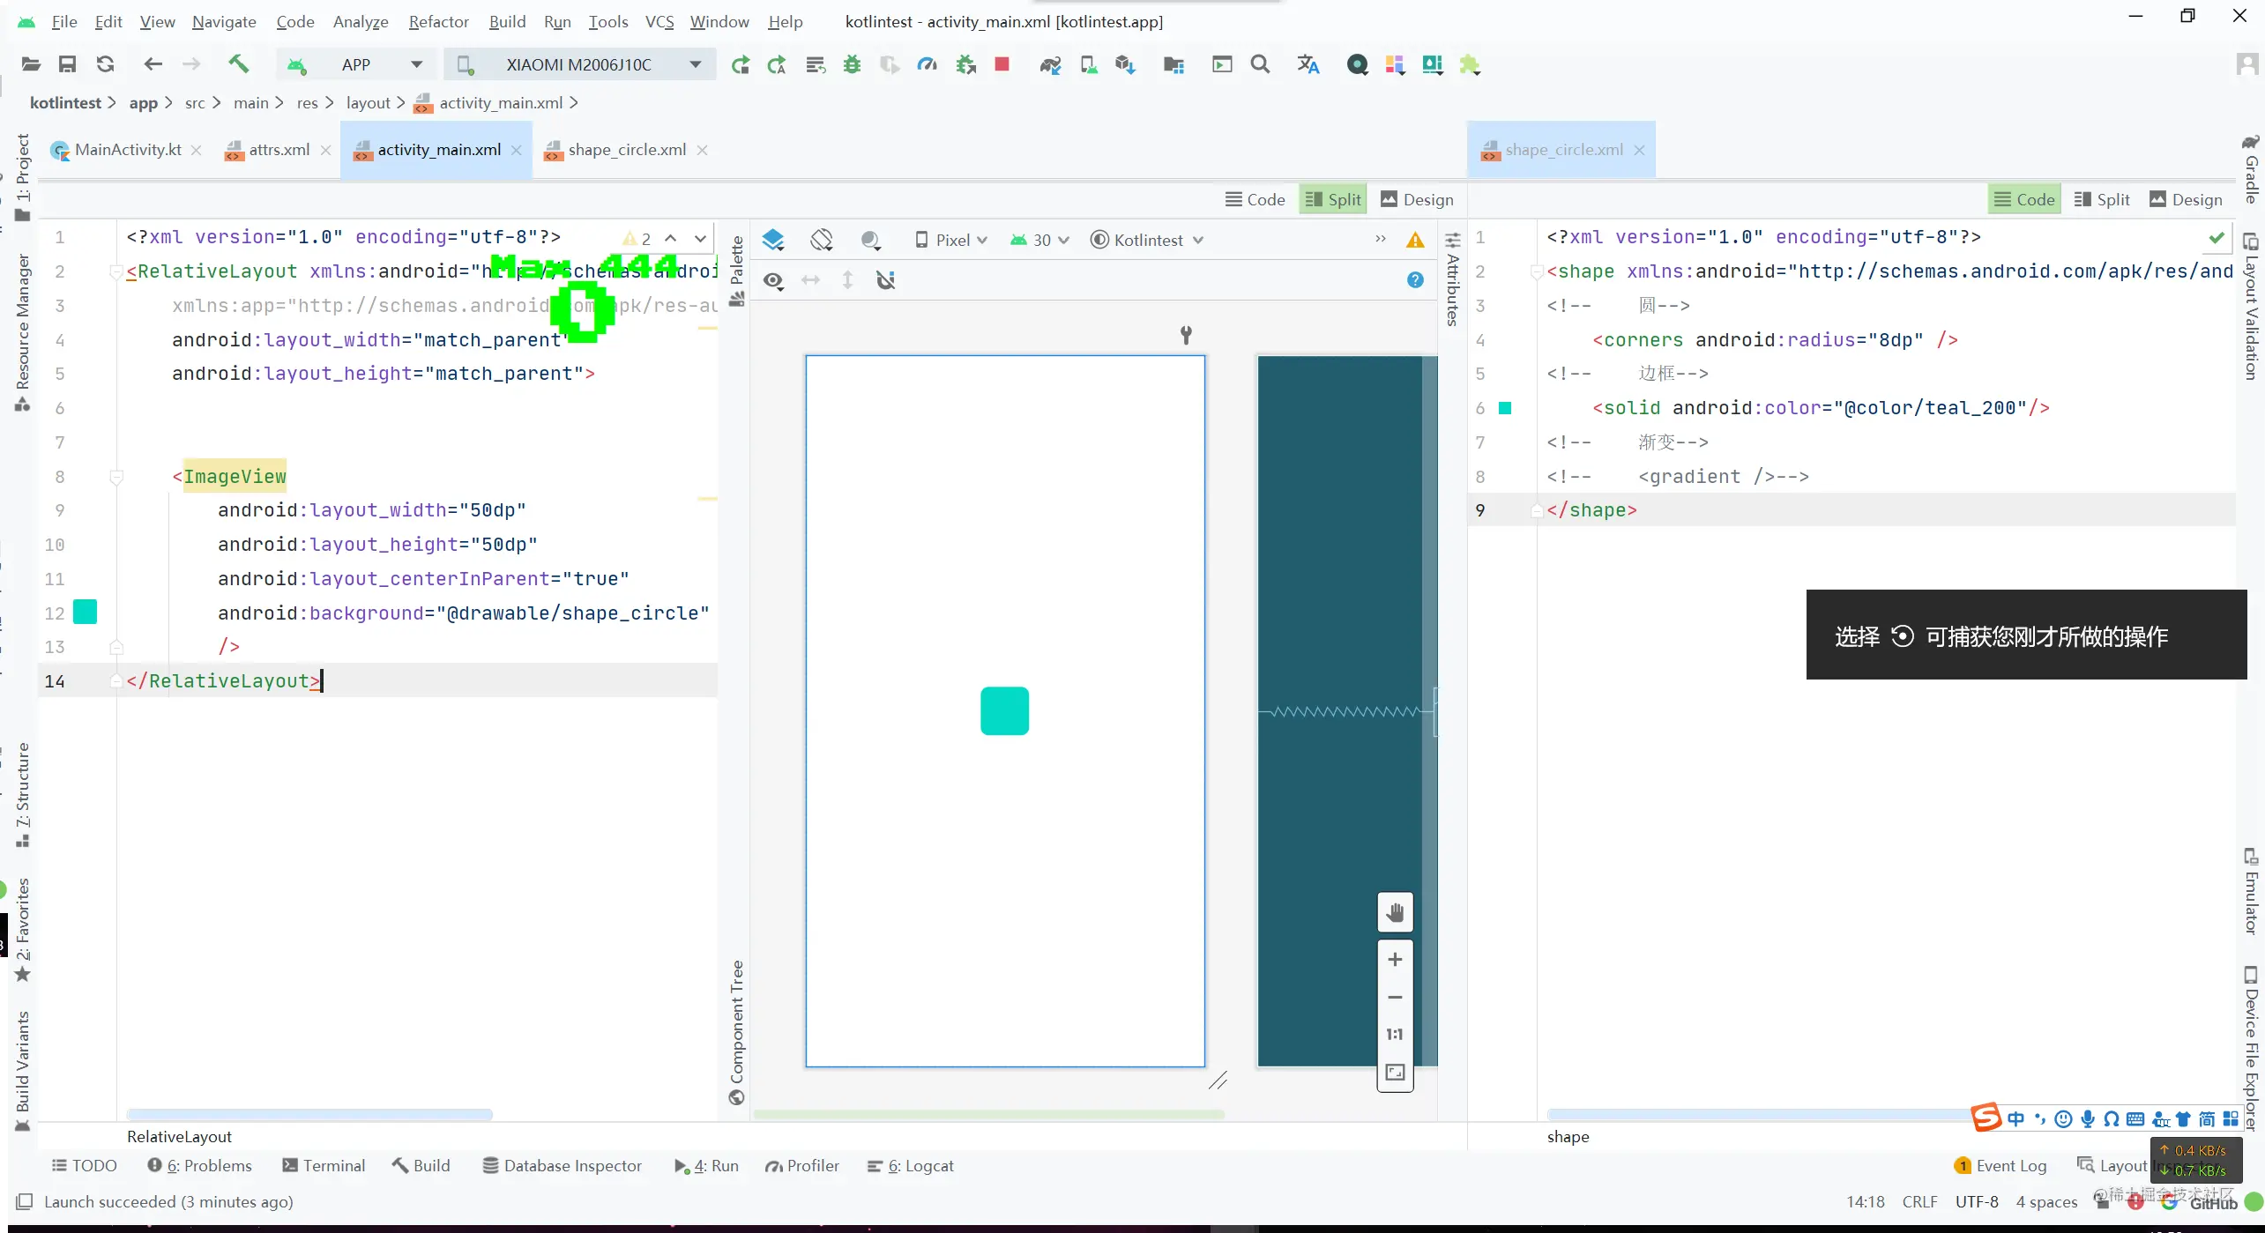The image size is (2265, 1233).
Task: Enable the 1:1 zoom ratio toggle
Action: (1395, 1034)
